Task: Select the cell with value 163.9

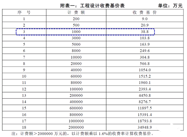Action: (145, 44)
